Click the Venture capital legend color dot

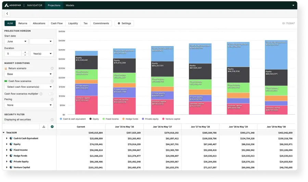pyautogui.click(x=163, y=119)
